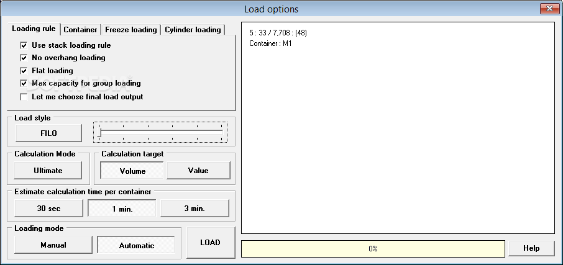Open the Freeze loading tab
Screen dimensions: 563x265
pos(130,30)
